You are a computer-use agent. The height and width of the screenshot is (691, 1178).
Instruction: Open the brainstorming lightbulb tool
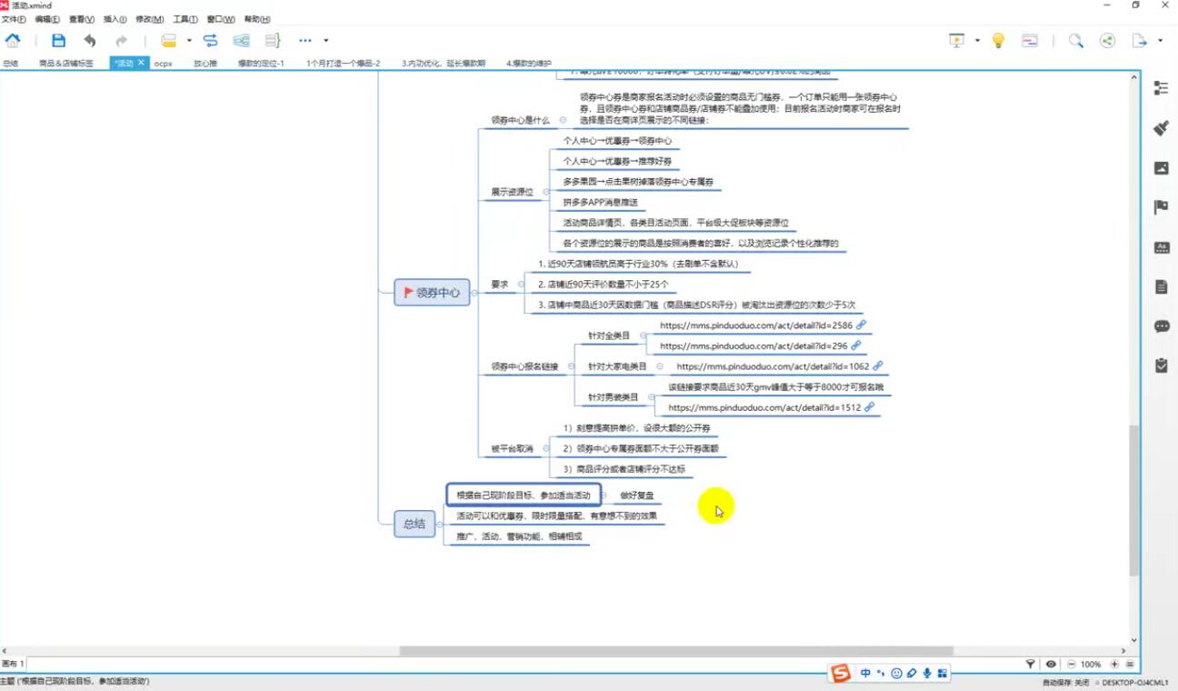[998, 40]
